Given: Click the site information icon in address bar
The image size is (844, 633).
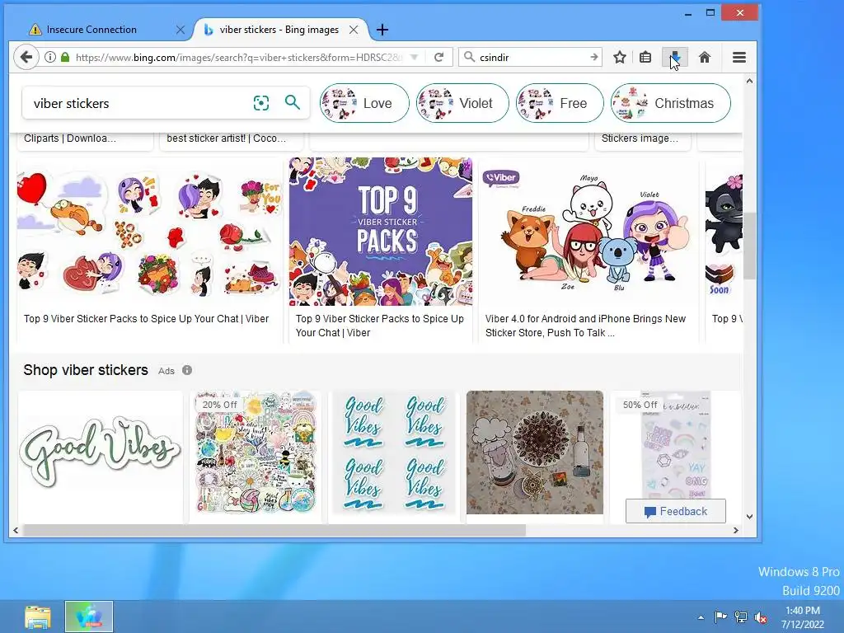Looking at the screenshot, I should pos(50,57).
